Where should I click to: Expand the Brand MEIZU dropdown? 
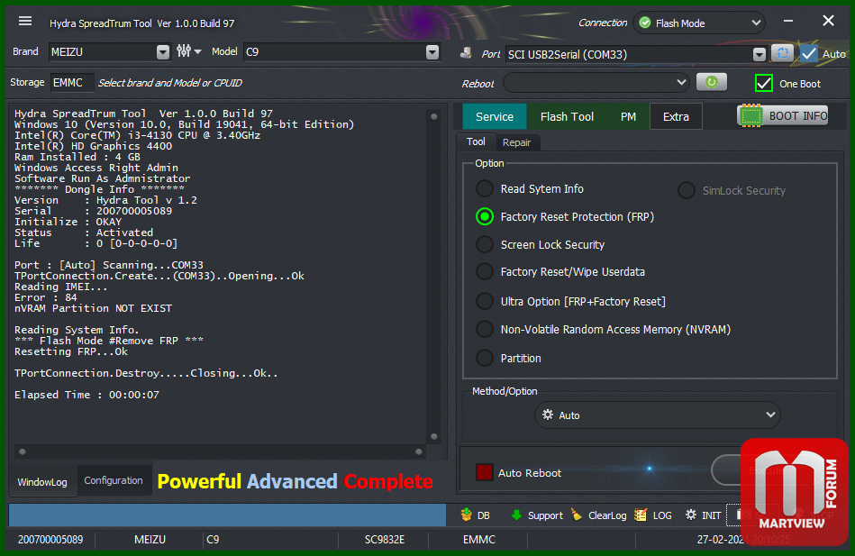(162, 52)
